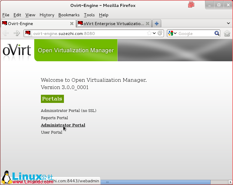Reload the page with the refresh icon
Image resolution: width=233 pixels, height=185 pixels.
point(160,33)
